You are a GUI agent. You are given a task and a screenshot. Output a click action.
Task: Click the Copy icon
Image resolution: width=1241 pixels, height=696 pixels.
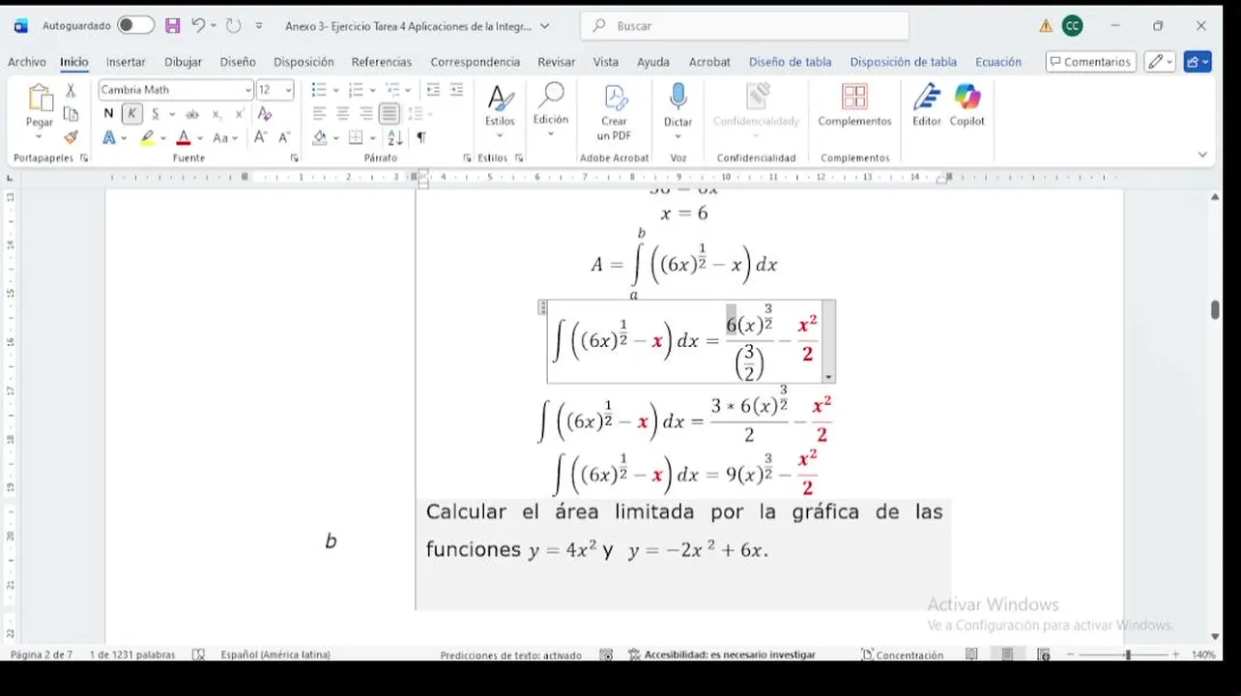[71, 114]
